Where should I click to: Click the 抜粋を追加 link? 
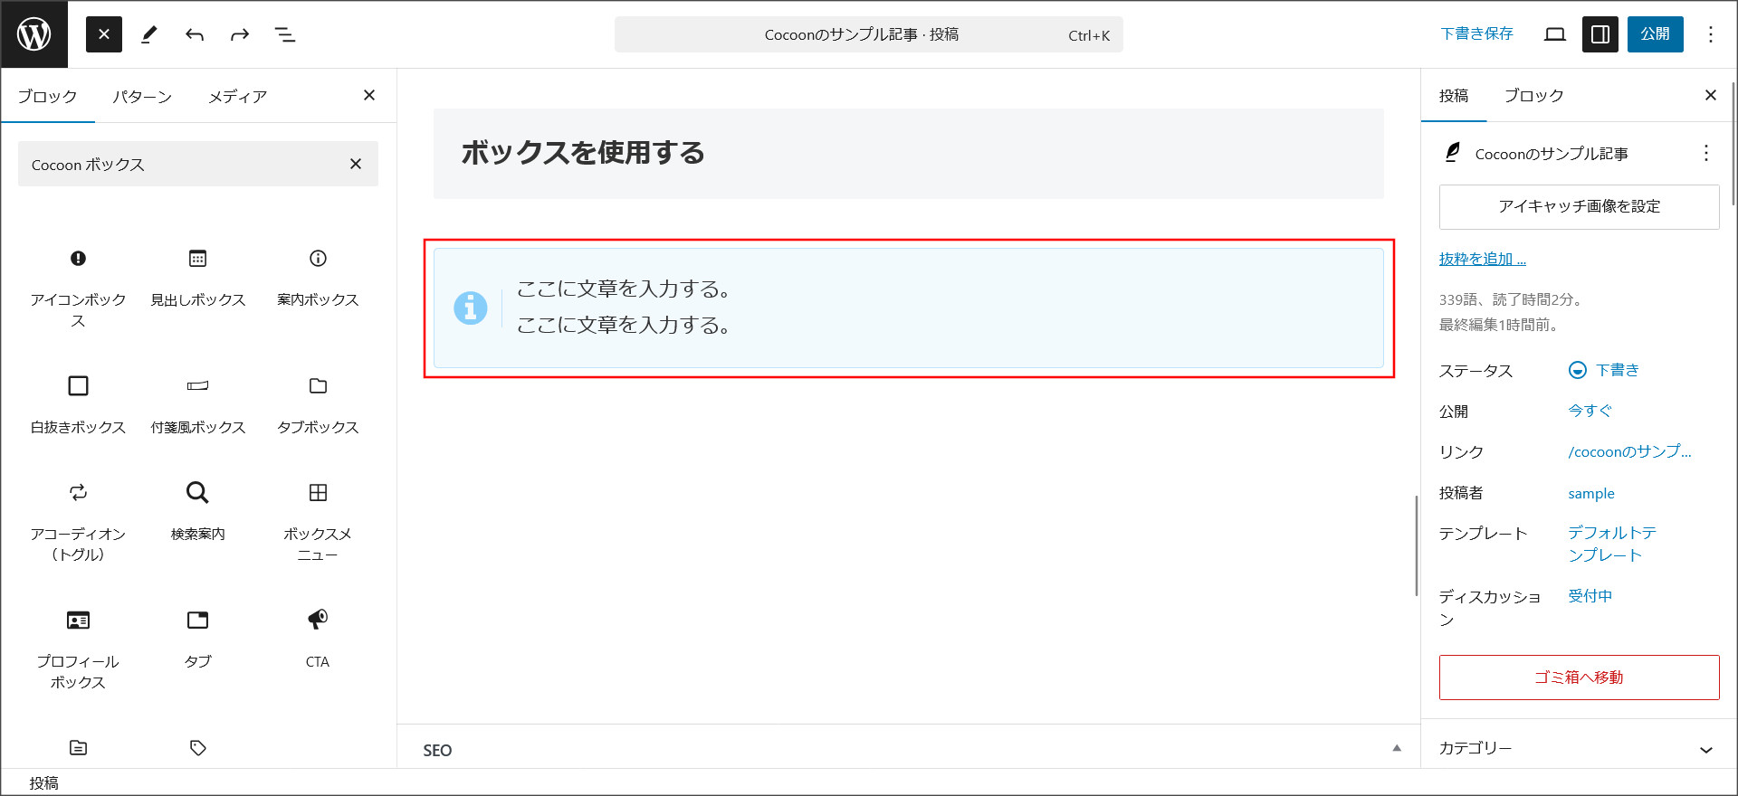click(1482, 260)
